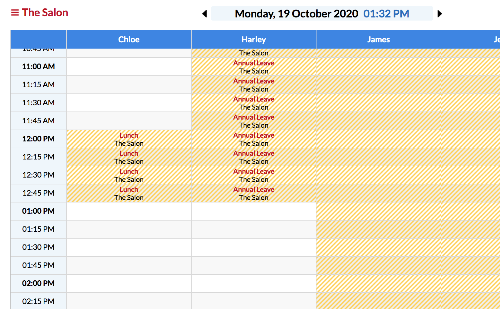Screen dimensions: 500x309
Task: Click the 11:30 AM time label
Action: [x=38, y=103]
